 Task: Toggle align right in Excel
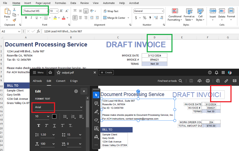click(x=86, y=18)
